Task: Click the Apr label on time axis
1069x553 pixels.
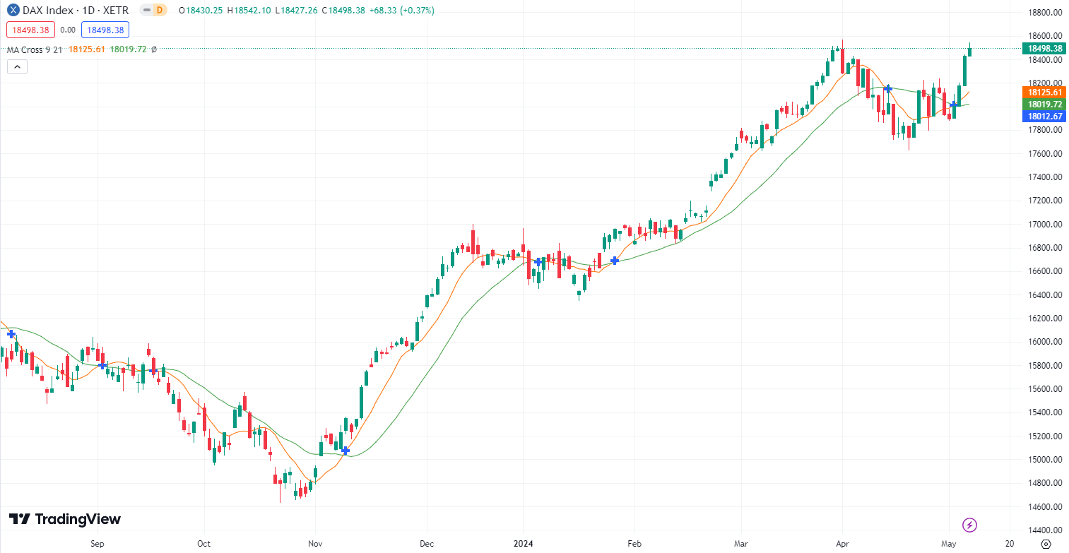Action: point(841,544)
